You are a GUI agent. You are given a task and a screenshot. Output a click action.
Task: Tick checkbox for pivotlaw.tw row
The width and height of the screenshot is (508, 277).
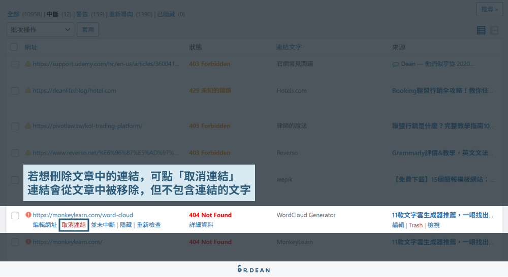pyautogui.click(x=15, y=126)
